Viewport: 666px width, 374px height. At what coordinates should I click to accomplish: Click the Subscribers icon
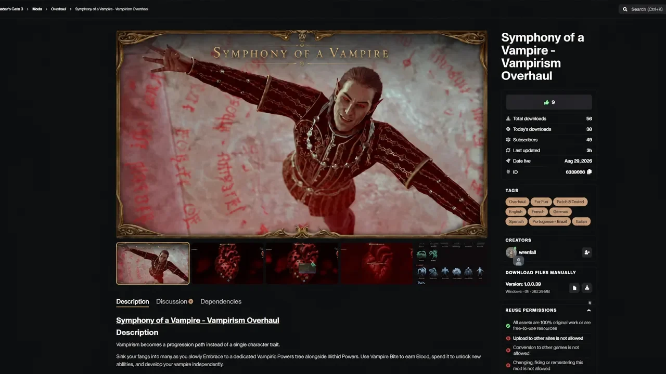point(508,140)
